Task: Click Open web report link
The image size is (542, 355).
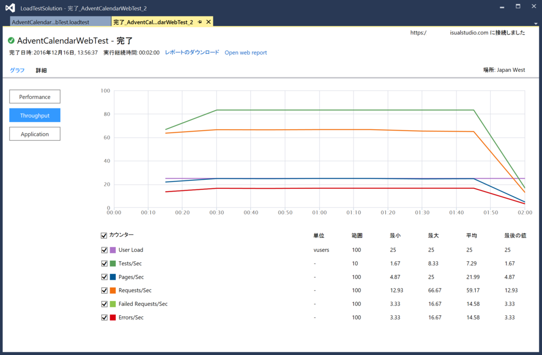Action: (246, 52)
